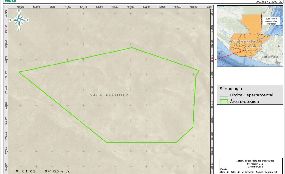Screen dimensions: 285x174
Task: Click the Límite Departamental legend label
Action: 251,95
